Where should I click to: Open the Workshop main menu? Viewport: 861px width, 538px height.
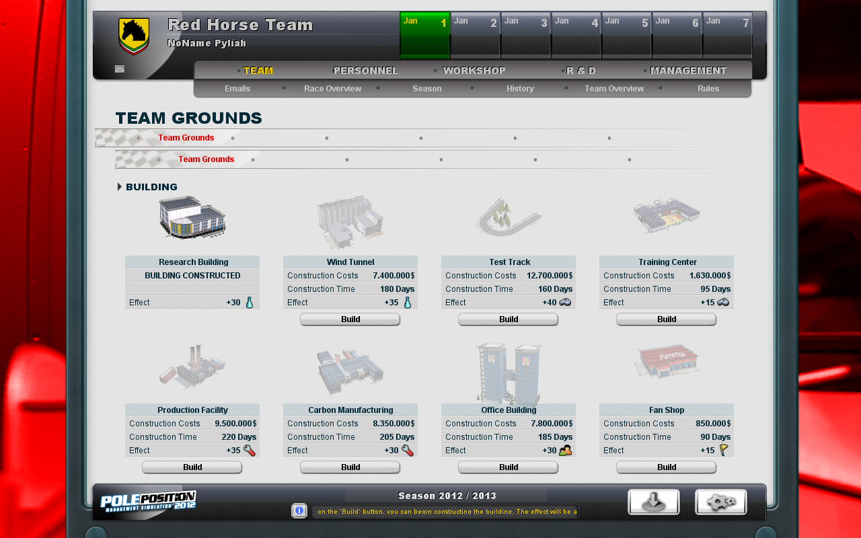(474, 71)
